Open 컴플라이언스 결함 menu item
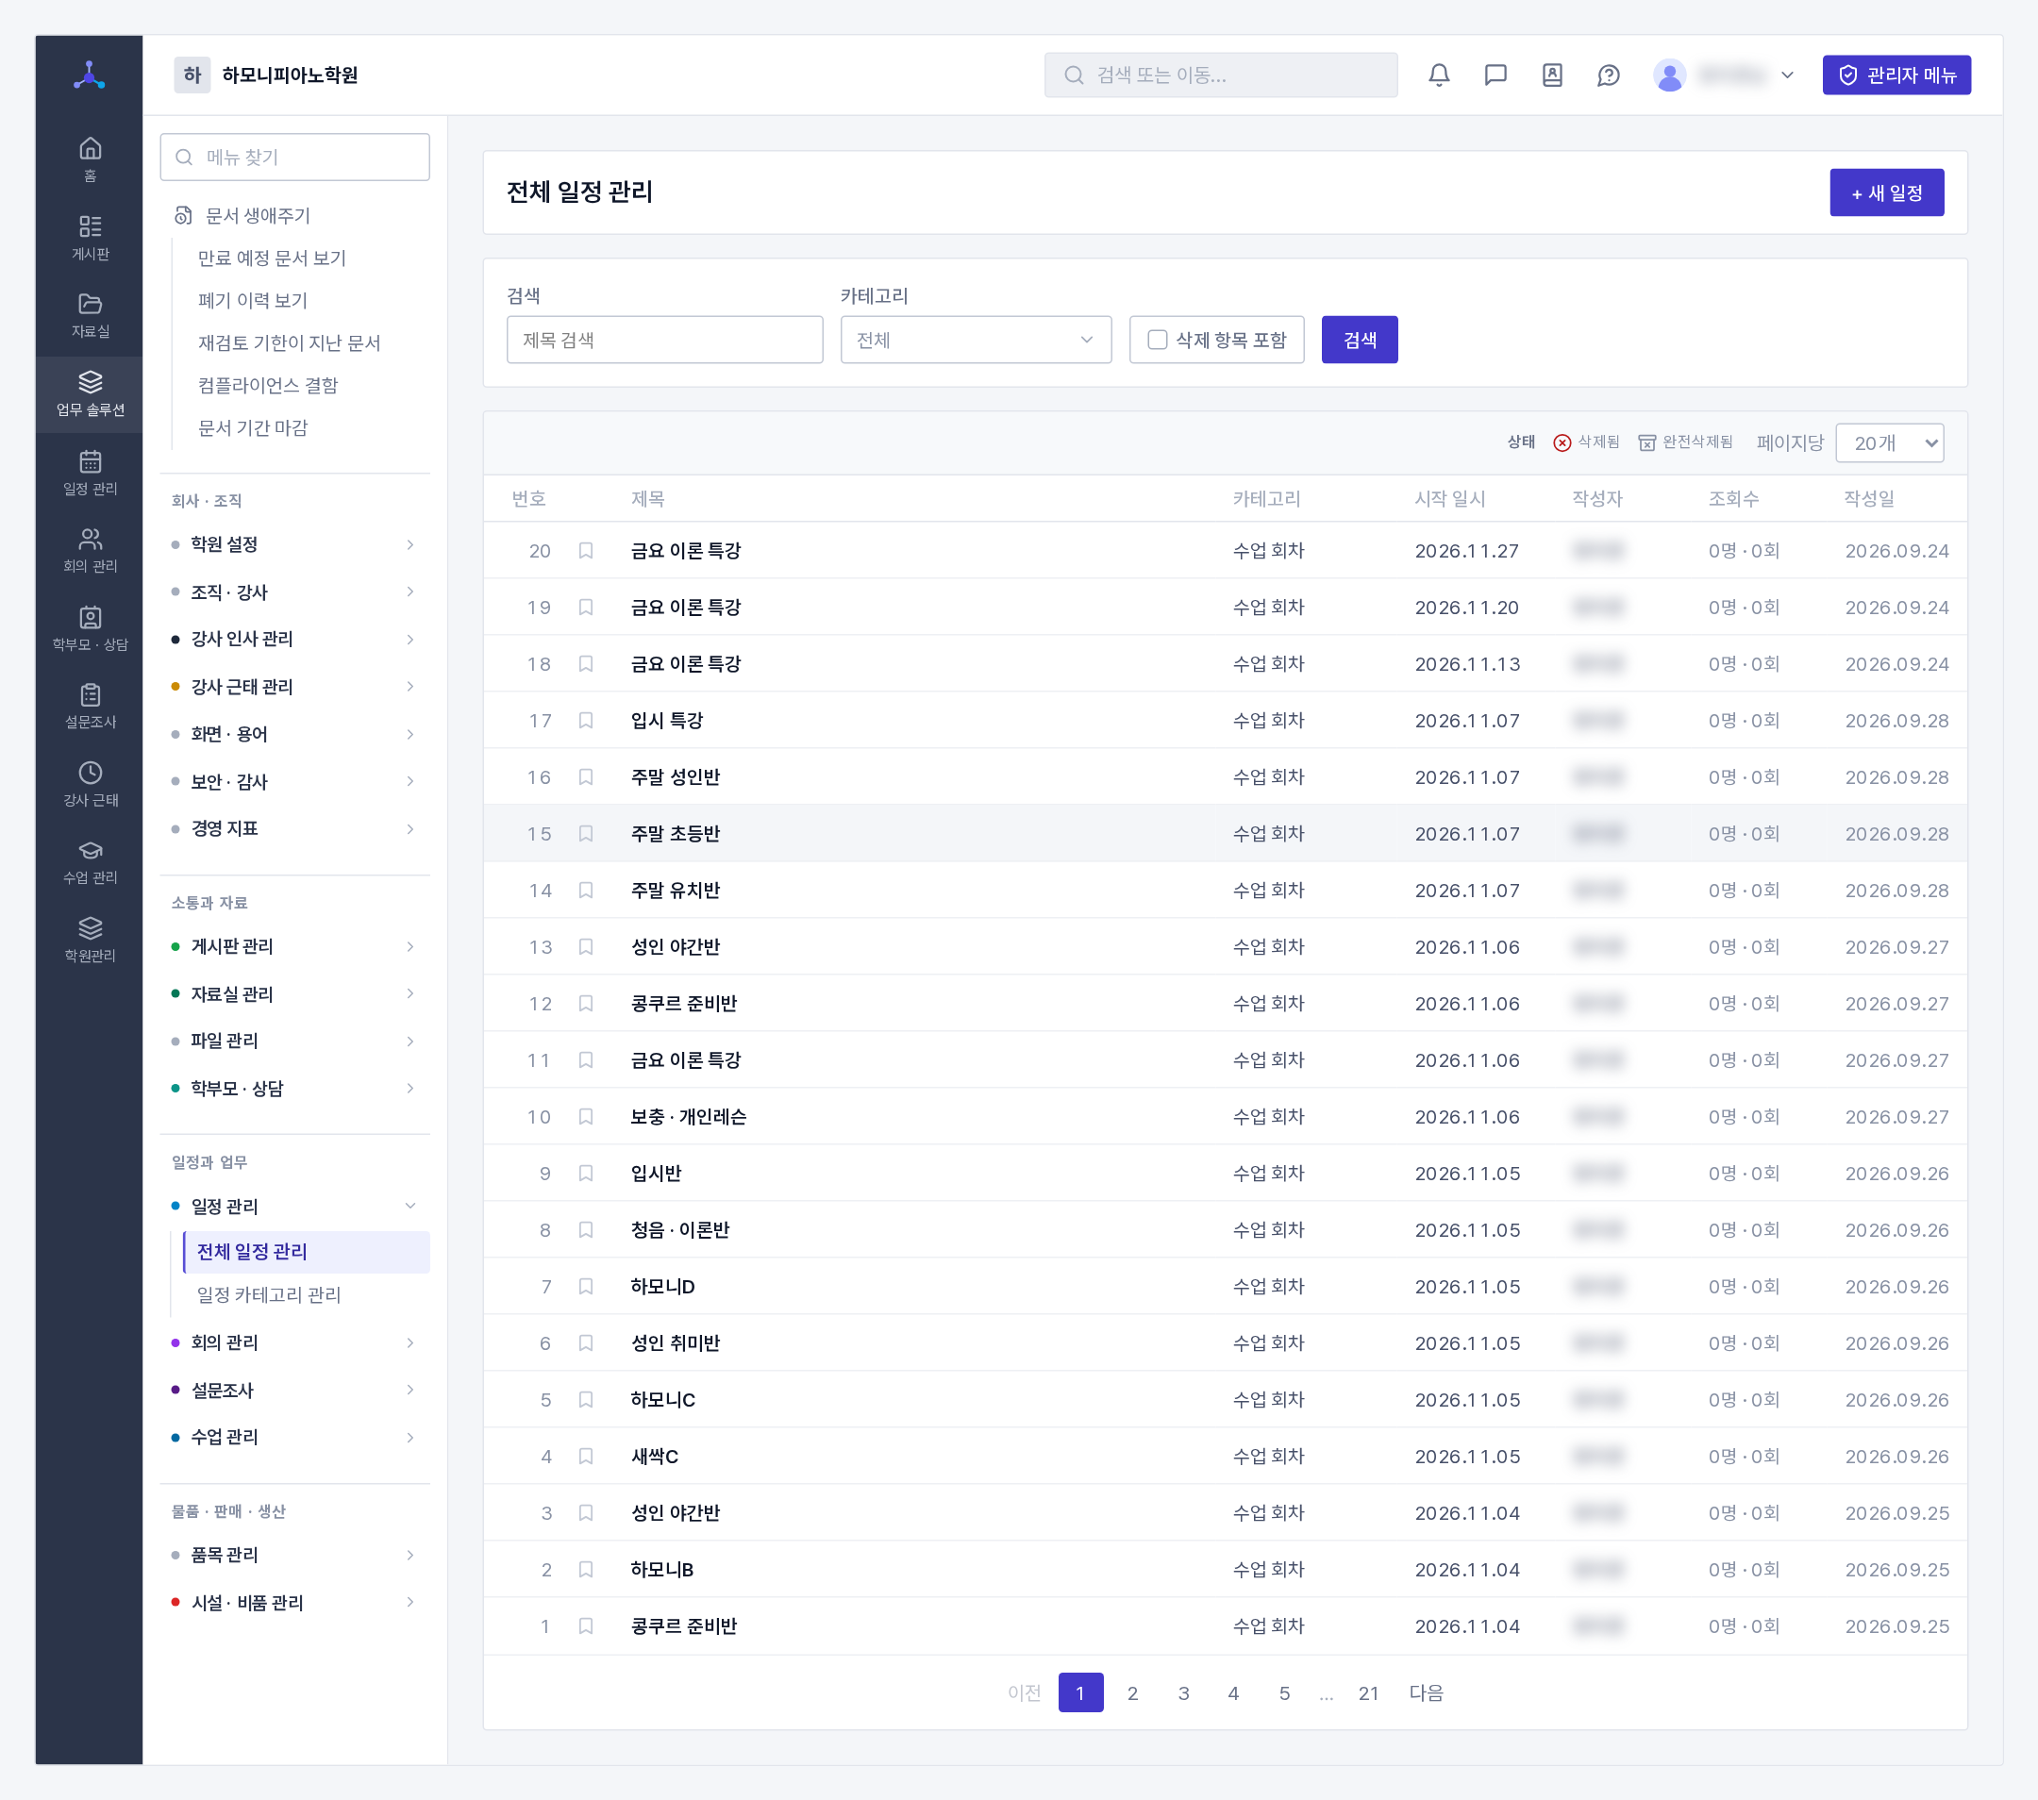Image resolution: width=2038 pixels, height=1800 pixels. click(x=267, y=385)
